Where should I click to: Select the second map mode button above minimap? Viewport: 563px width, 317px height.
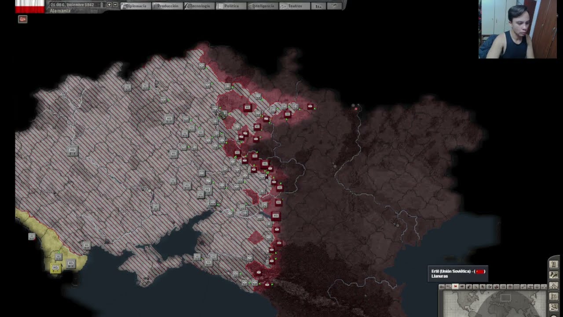tap(449, 287)
